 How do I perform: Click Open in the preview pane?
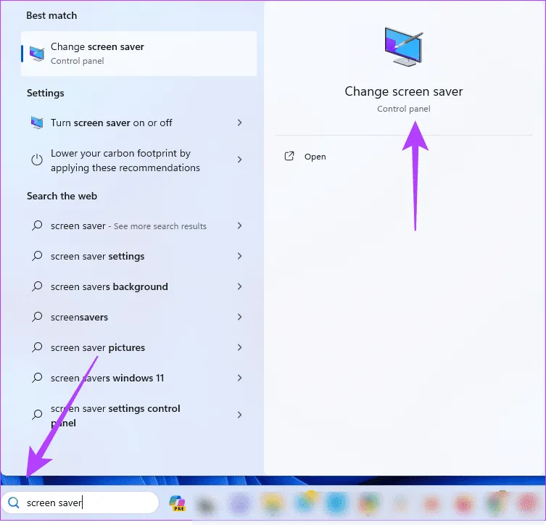[315, 157]
